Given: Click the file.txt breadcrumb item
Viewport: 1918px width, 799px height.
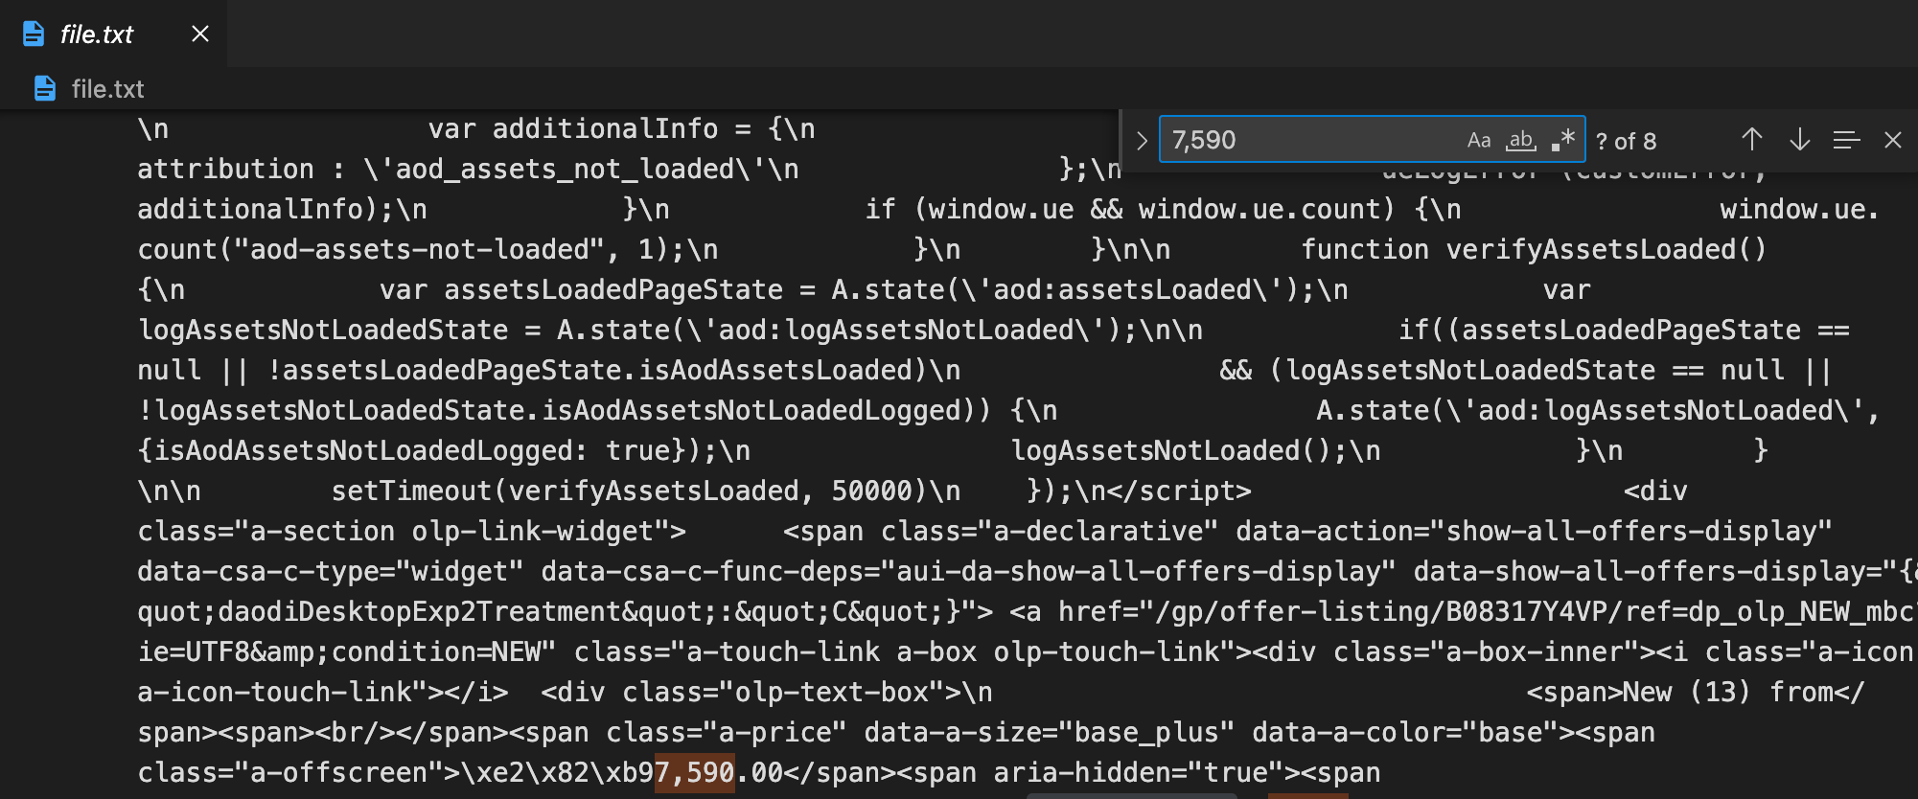Looking at the screenshot, I should coord(107,89).
